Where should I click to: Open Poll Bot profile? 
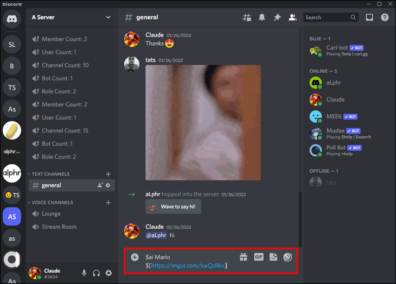click(348, 150)
